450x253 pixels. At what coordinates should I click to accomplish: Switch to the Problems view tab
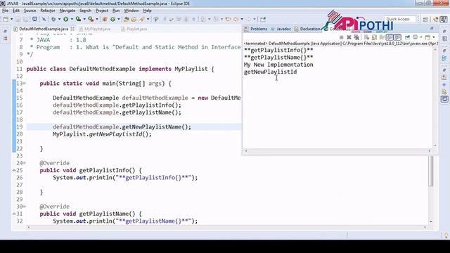click(256, 29)
